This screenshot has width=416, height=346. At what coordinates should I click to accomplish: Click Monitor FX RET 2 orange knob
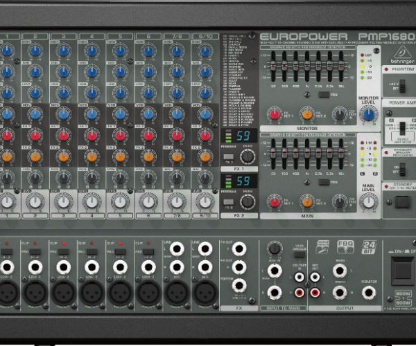307,114
